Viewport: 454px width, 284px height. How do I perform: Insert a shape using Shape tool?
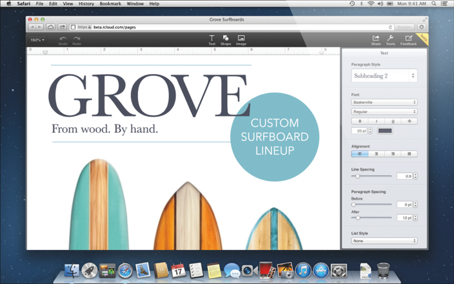point(226,40)
